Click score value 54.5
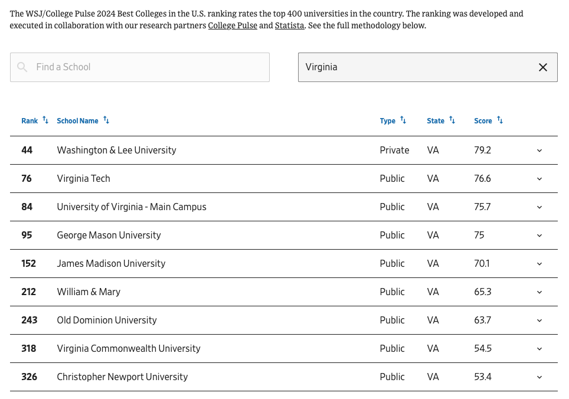569x399 pixels. (x=483, y=348)
